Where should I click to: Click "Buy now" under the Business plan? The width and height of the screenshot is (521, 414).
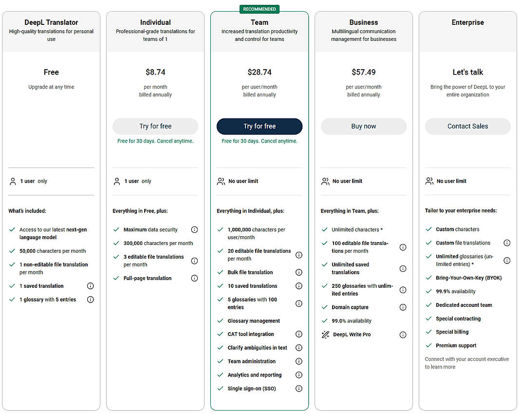coord(363,126)
